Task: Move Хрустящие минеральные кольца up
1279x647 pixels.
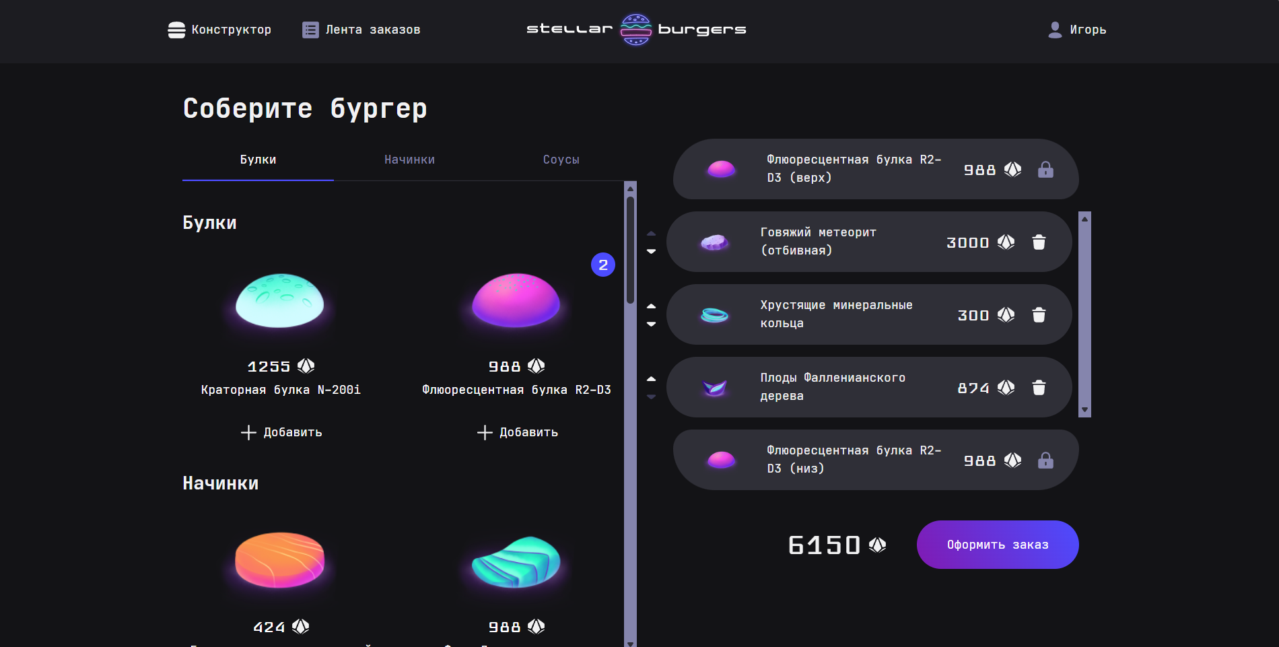Action: point(651,306)
